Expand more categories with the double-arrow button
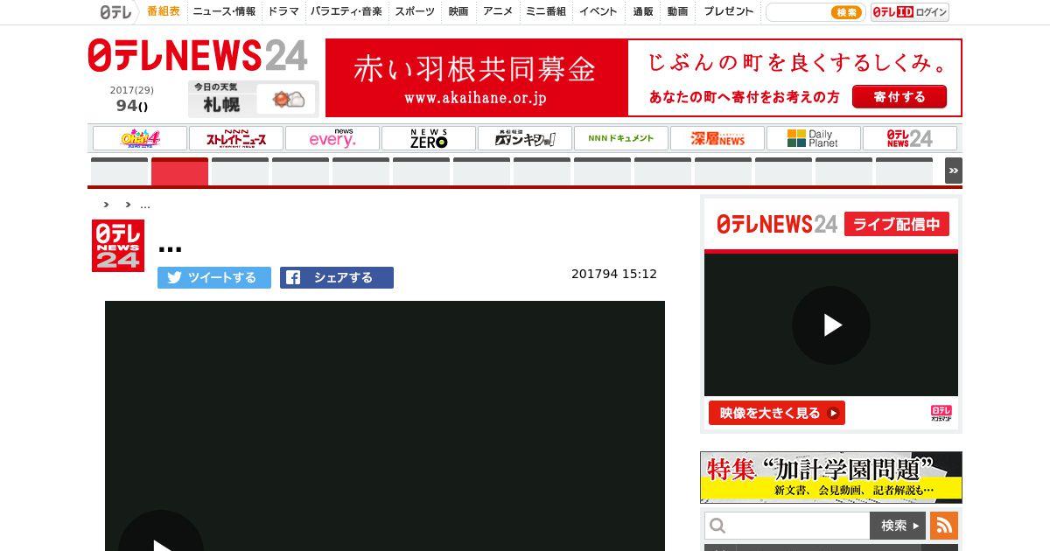This screenshot has width=1050, height=551. pos(954,171)
